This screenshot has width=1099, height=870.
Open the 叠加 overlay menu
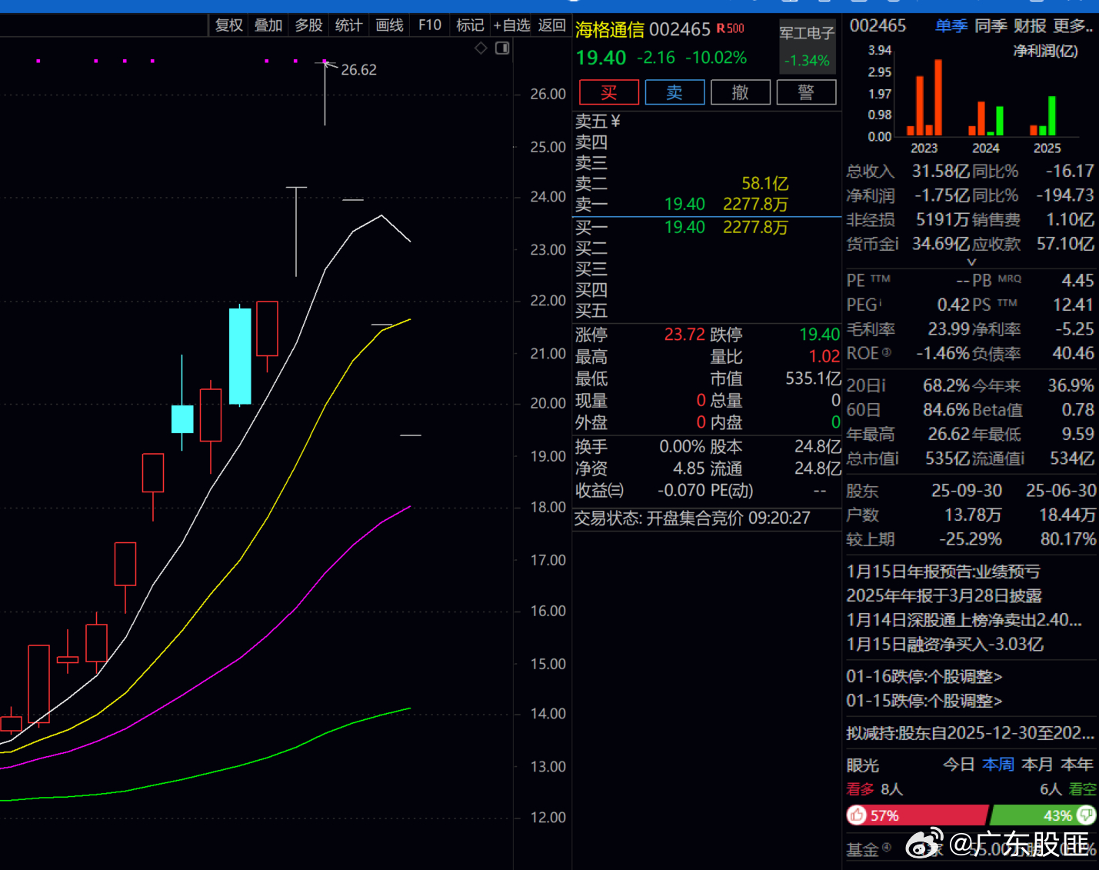268,25
